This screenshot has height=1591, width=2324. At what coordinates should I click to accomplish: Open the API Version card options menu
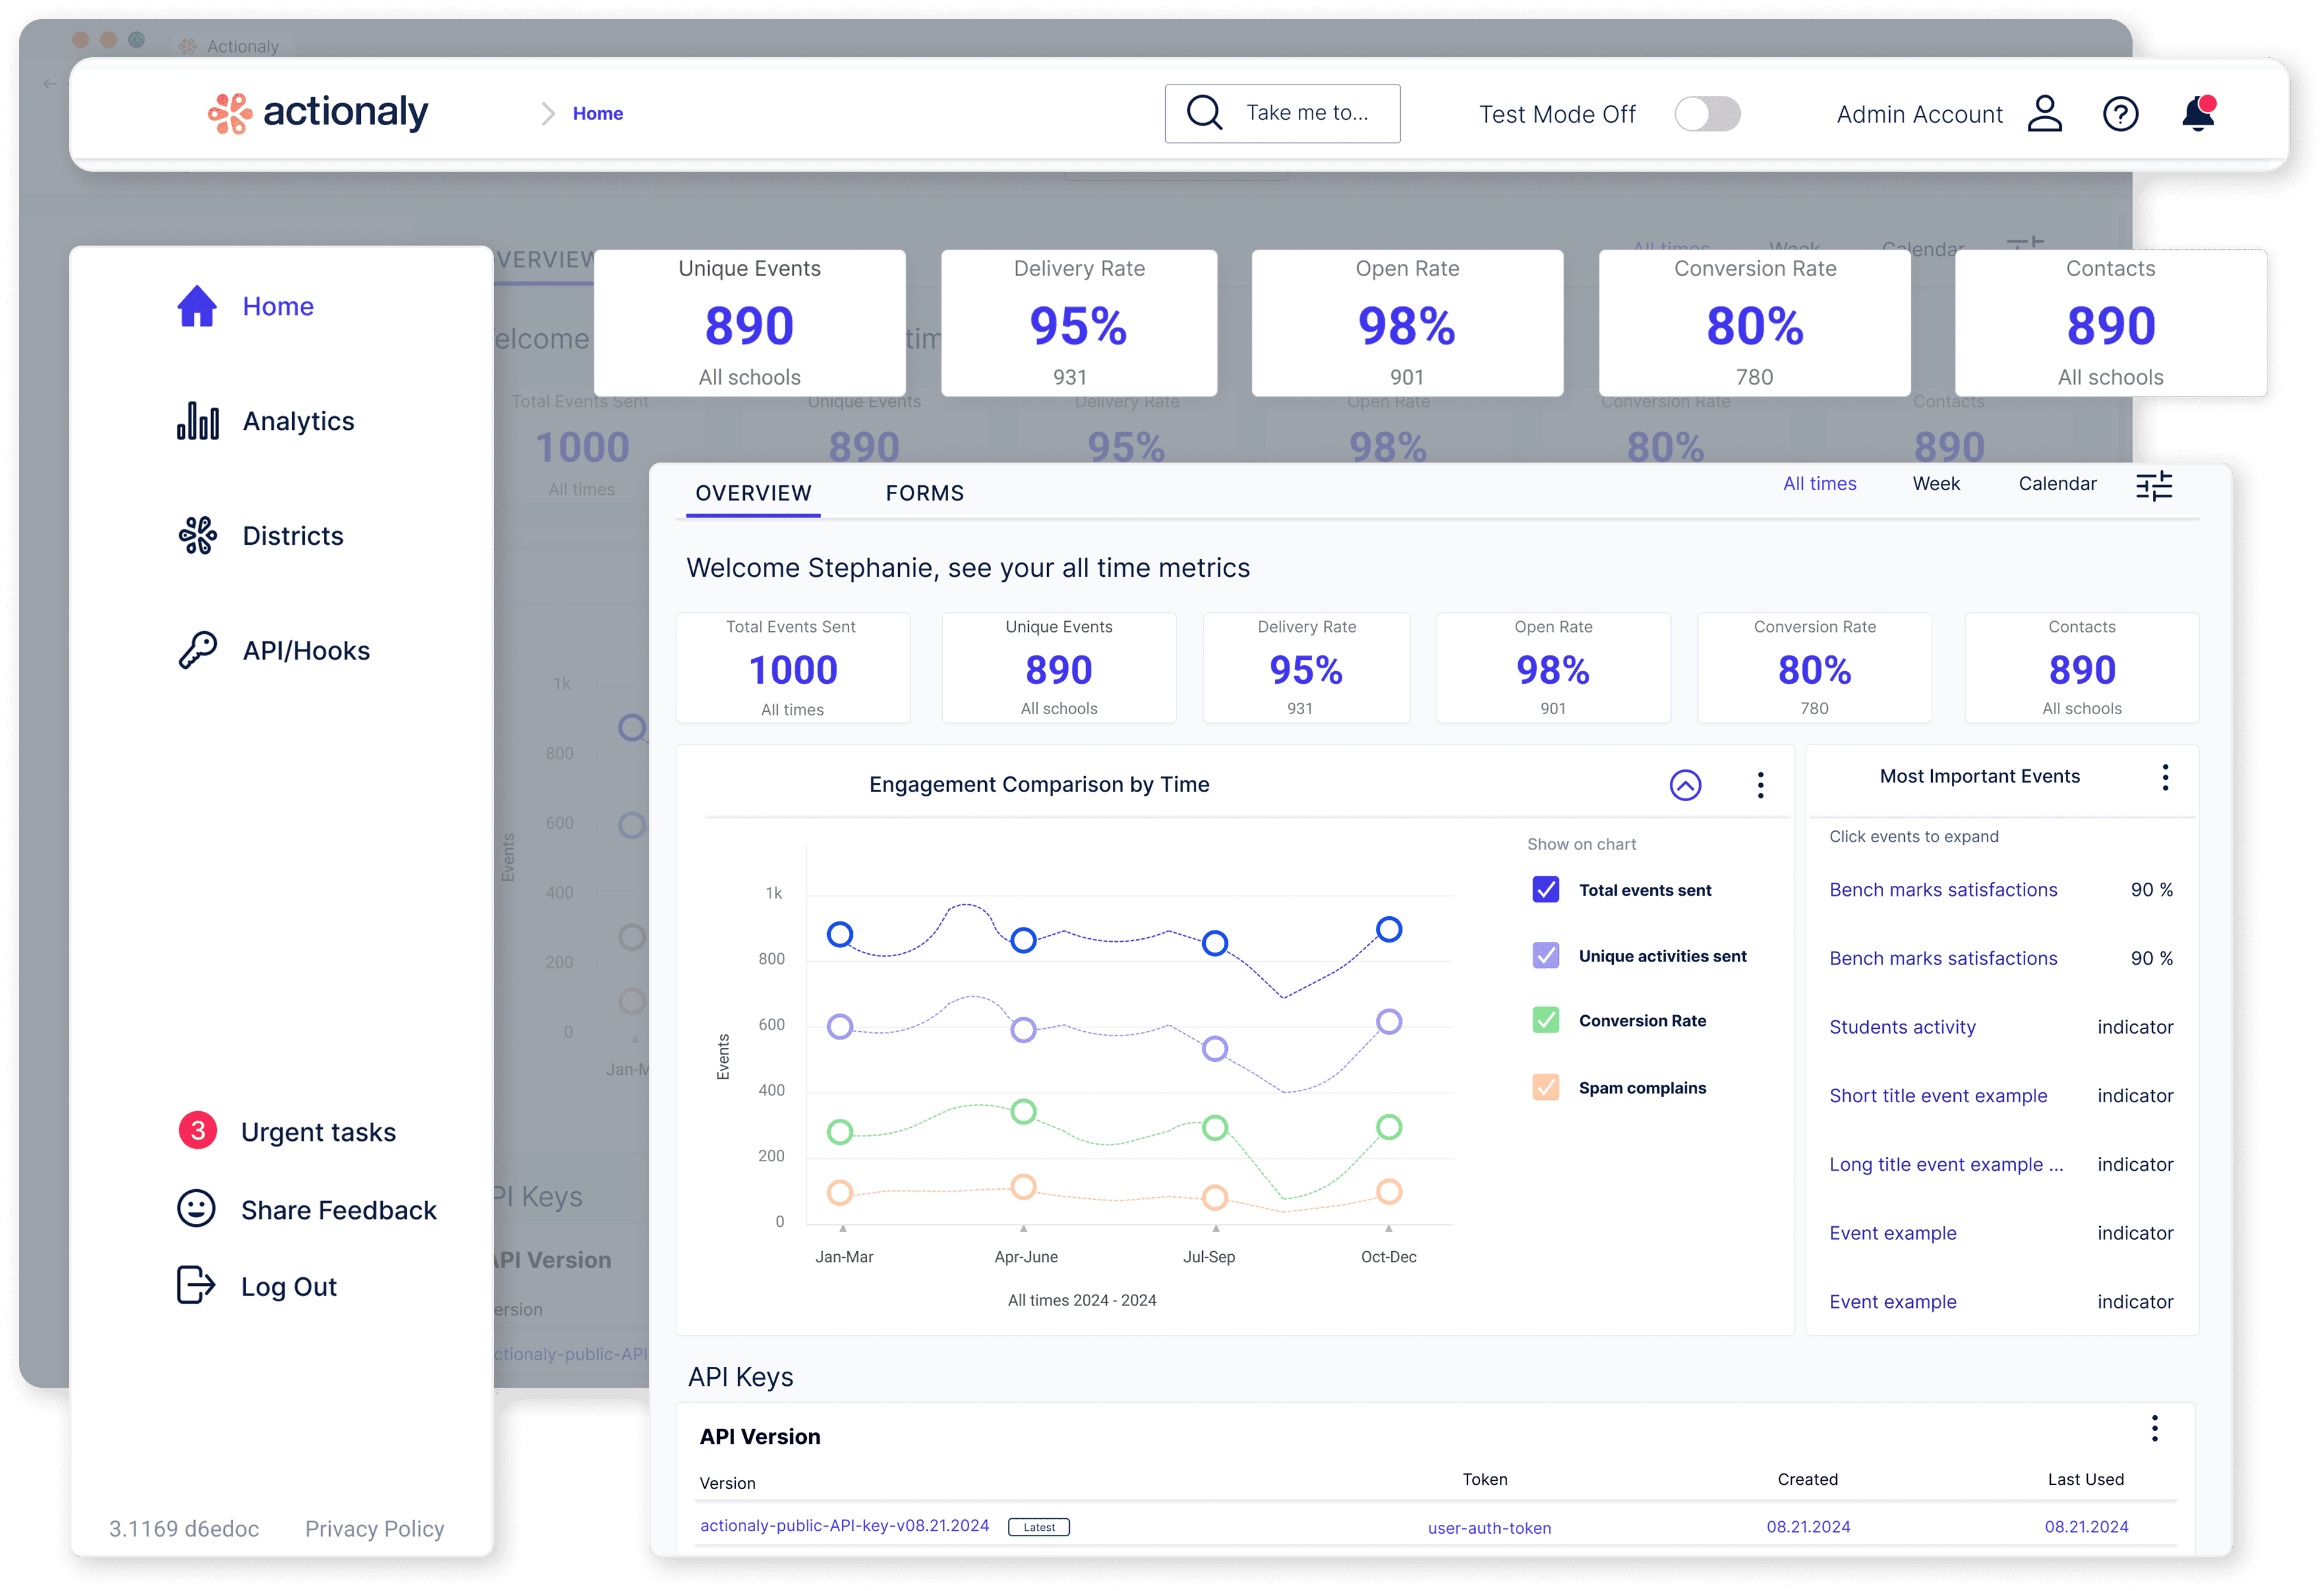click(x=2155, y=1429)
